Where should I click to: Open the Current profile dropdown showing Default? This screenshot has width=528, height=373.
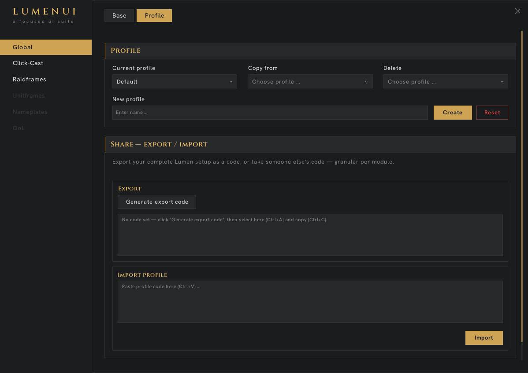pos(175,82)
